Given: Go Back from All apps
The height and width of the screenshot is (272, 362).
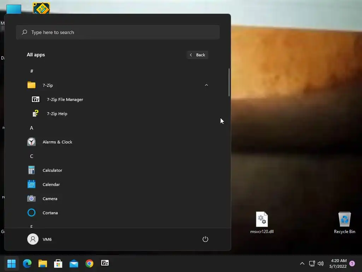Looking at the screenshot, I should (198, 55).
